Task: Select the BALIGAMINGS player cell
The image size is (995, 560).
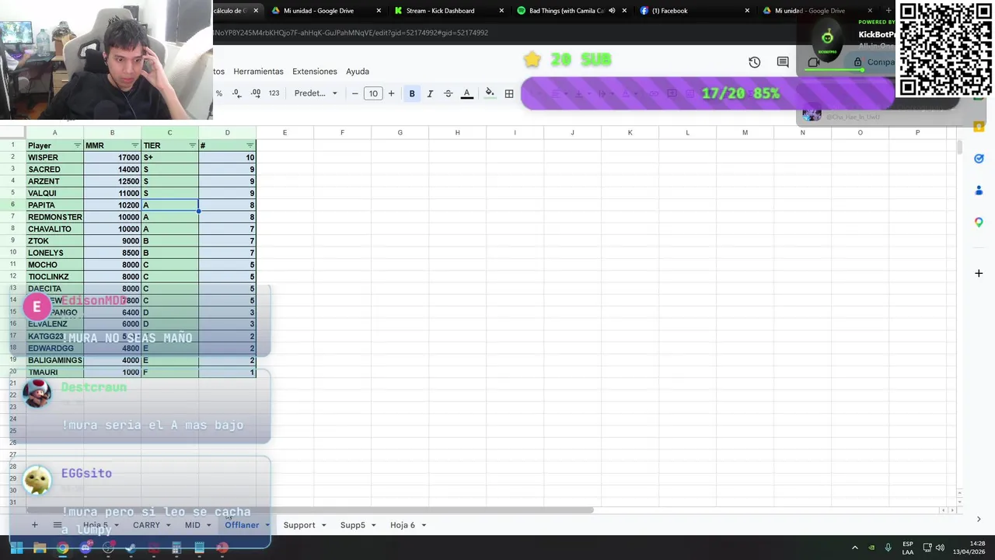Action: pos(54,360)
